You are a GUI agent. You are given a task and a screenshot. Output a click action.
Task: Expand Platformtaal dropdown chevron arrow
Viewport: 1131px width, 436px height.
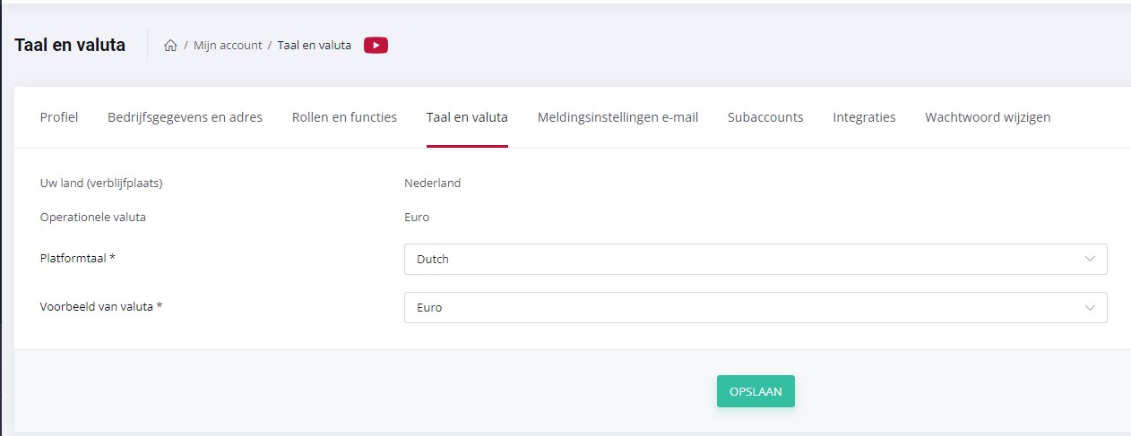point(1090,259)
